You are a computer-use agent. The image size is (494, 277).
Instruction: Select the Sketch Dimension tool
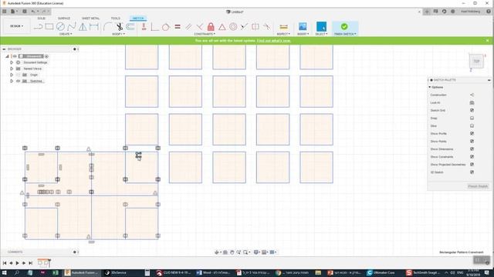pyautogui.click(x=94, y=27)
